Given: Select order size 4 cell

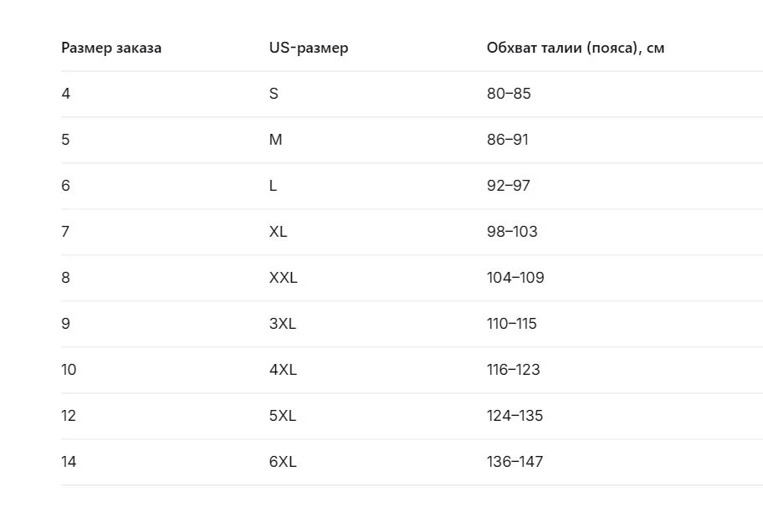Looking at the screenshot, I should tap(66, 94).
